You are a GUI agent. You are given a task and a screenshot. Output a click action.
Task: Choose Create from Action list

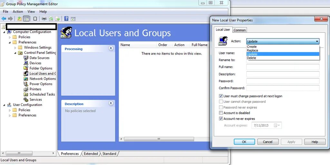[283, 47]
